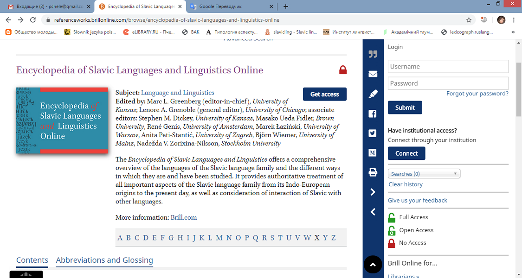Open the Академічний тлум... bookmark
This screenshot has height=278, width=522.
click(408, 32)
